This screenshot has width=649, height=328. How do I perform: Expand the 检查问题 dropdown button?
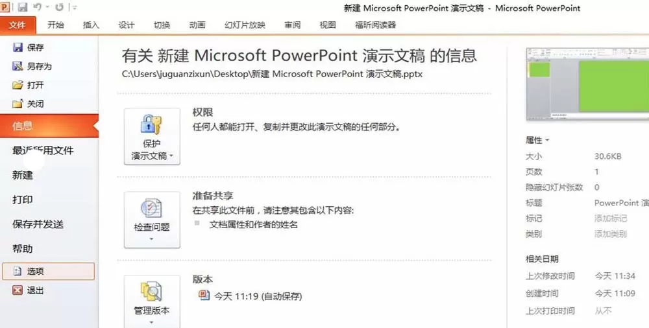tap(152, 220)
